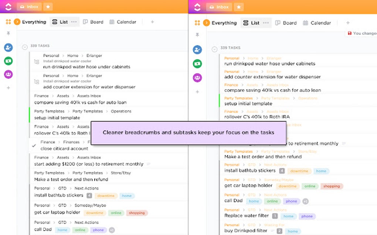Image resolution: width=377 pixels, height=235 pixels.
Task: Expand the Everything breadcrumb chevron
Action: click(x=16, y=22)
